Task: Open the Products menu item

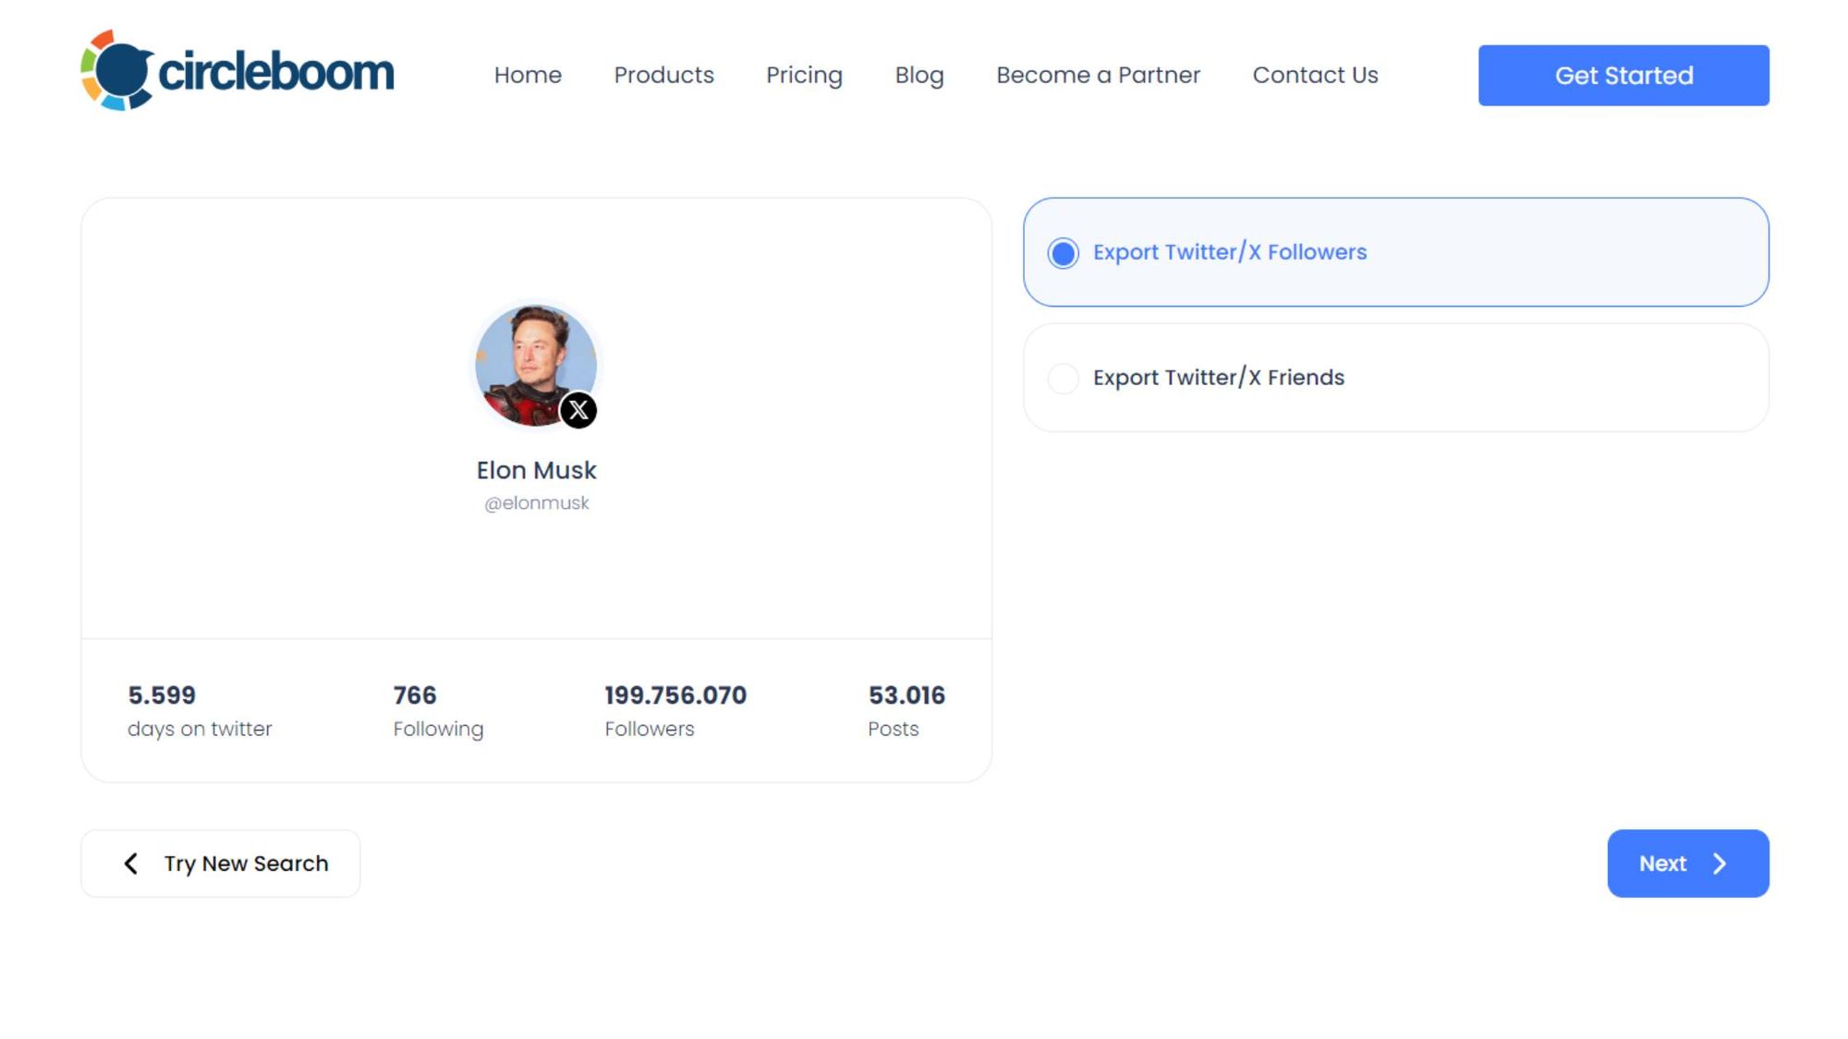Action: pyautogui.click(x=663, y=75)
